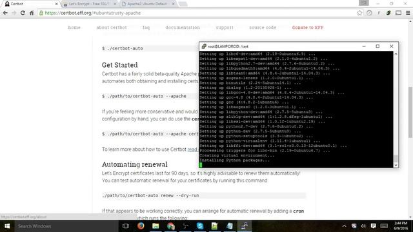Click the cast screen extension icon
This screenshot has height=232, width=413.
[x=398, y=13]
